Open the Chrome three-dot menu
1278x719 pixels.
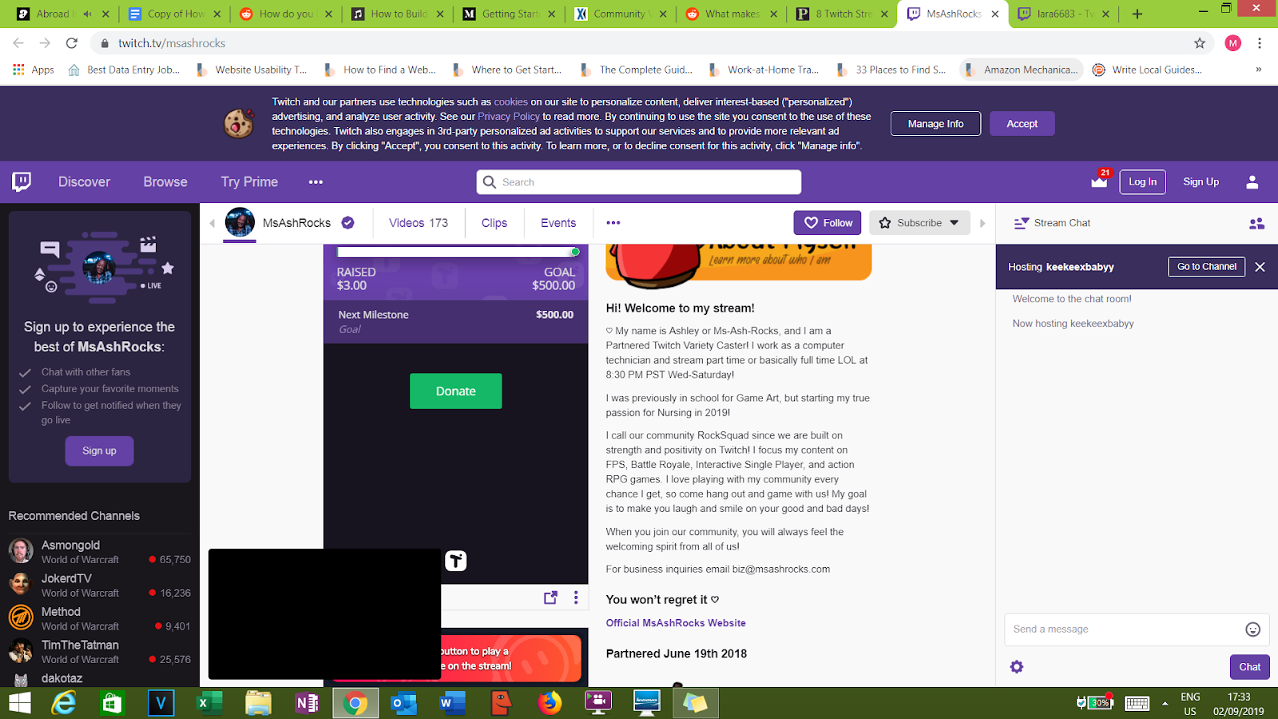click(x=1260, y=43)
